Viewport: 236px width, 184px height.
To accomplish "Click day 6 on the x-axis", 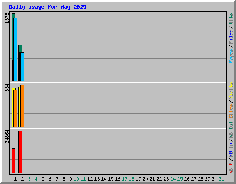I will pos(50,179).
